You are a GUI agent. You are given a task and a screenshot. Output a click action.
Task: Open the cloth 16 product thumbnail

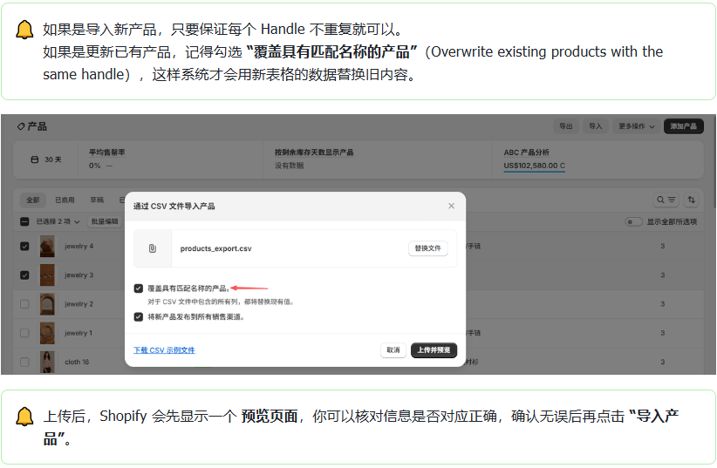[47, 362]
